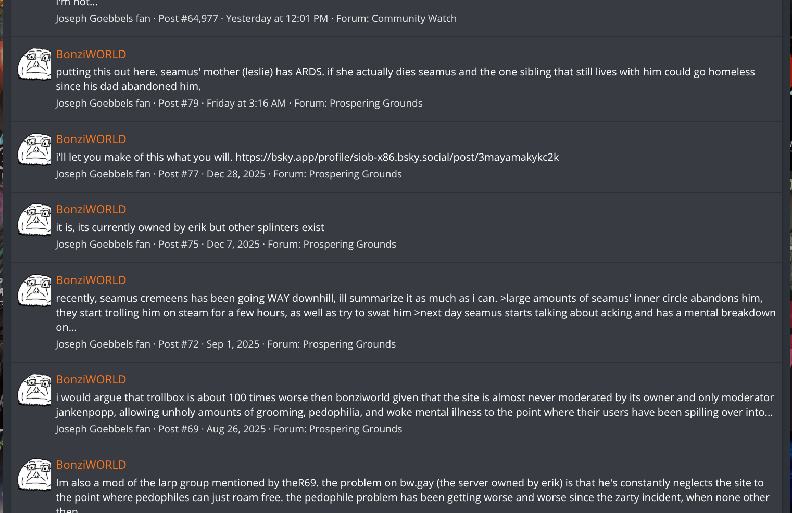This screenshot has height=513, width=792.
Task: Open Prospering Grounds link beside Aug 26, 2025
Action: pos(356,429)
